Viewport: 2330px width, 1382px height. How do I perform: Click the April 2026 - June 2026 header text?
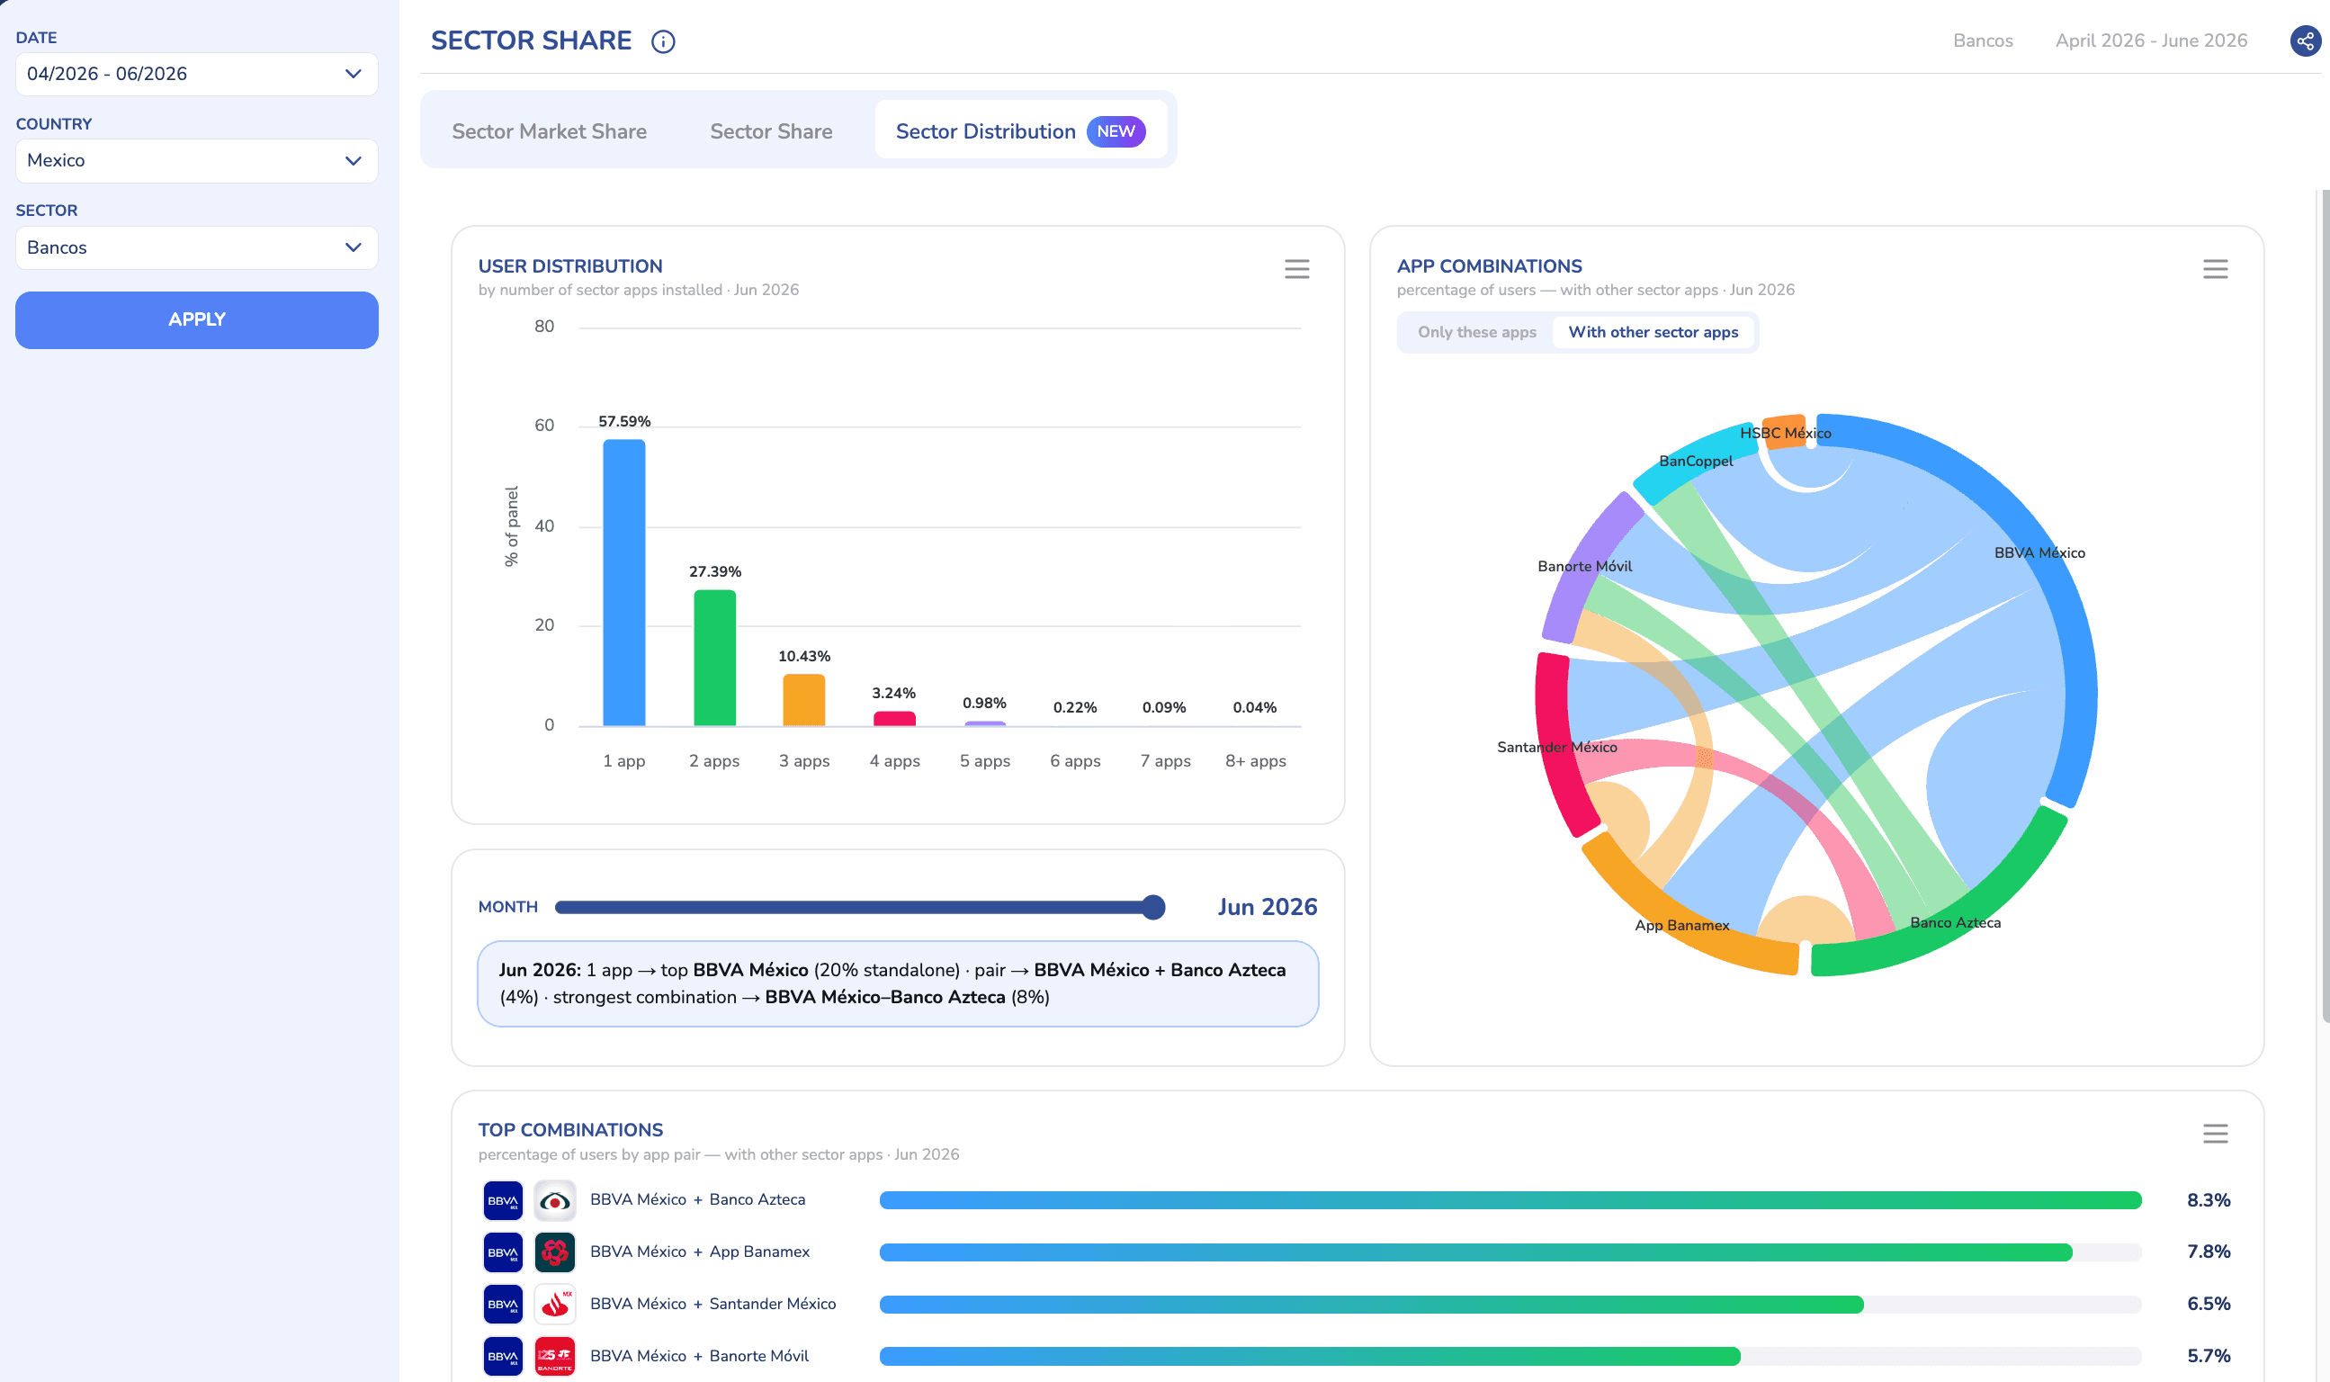coord(2150,41)
